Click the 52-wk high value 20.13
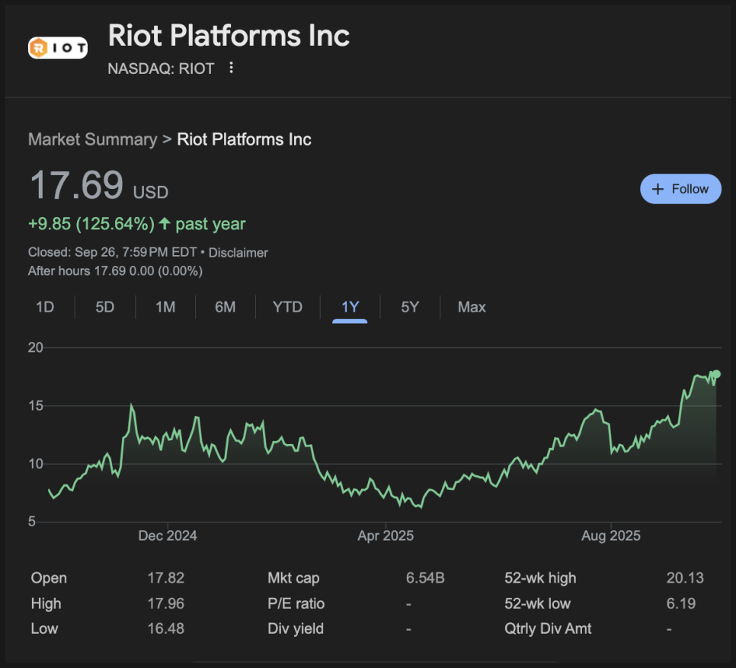This screenshot has width=736, height=668. [x=685, y=578]
